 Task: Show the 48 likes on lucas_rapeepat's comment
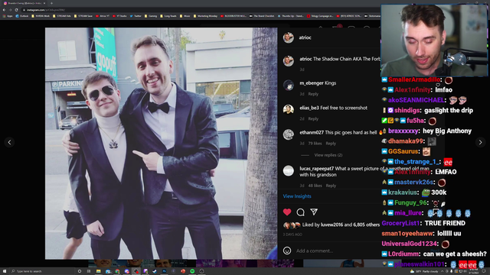pyautogui.click(x=315, y=186)
